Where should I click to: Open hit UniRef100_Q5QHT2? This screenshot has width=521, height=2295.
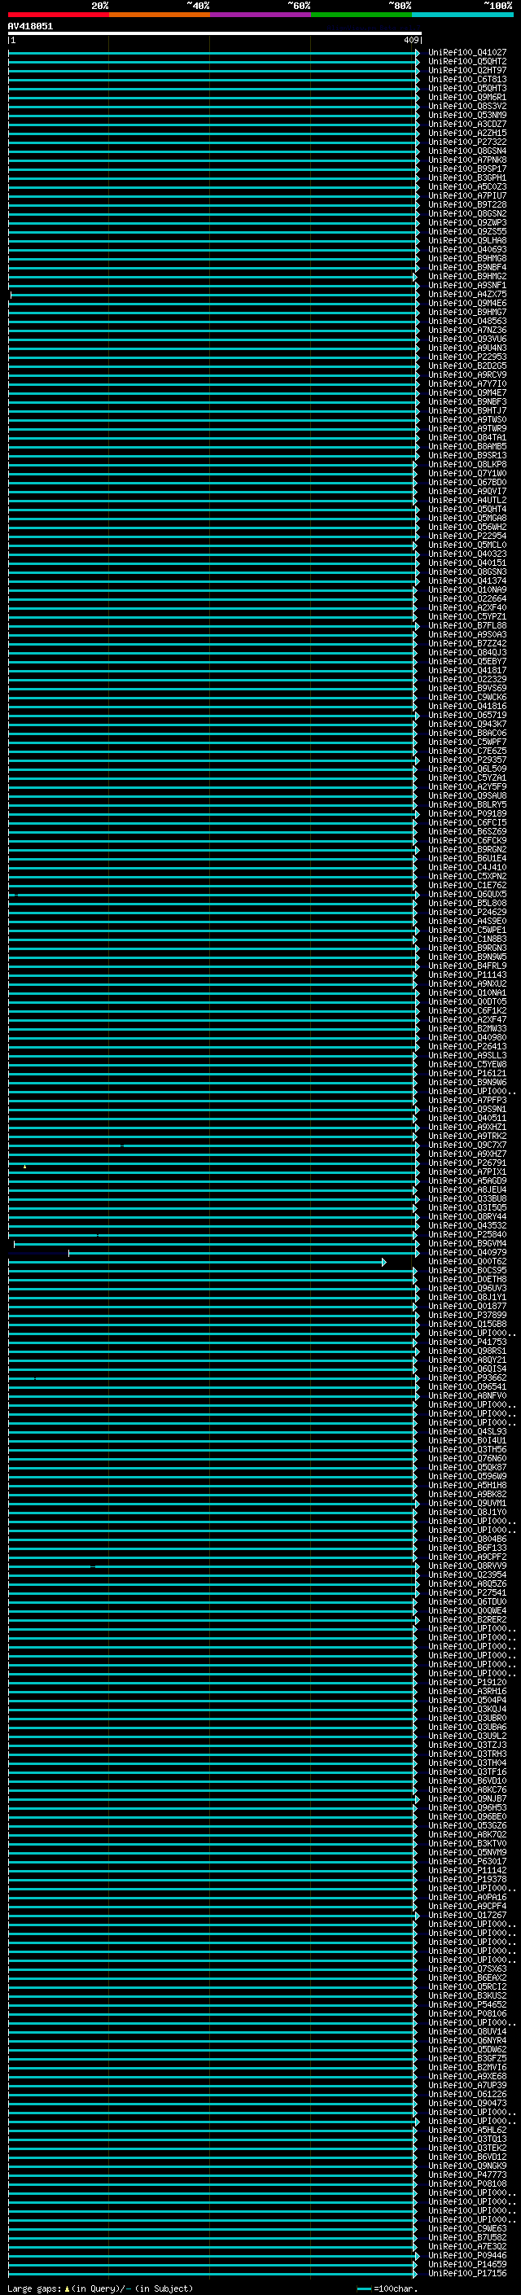pos(466,62)
